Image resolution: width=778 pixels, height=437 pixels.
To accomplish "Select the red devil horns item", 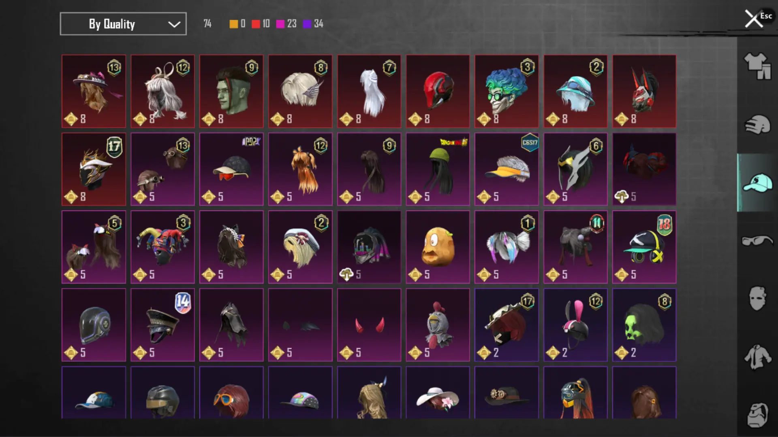I will tap(369, 325).
